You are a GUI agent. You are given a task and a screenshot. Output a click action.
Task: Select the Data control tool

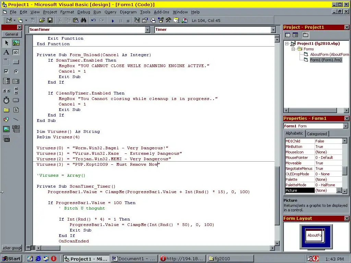pos(16,129)
